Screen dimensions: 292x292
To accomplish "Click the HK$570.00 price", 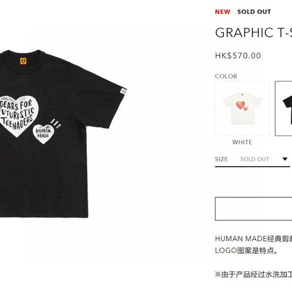I will (x=238, y=56).
